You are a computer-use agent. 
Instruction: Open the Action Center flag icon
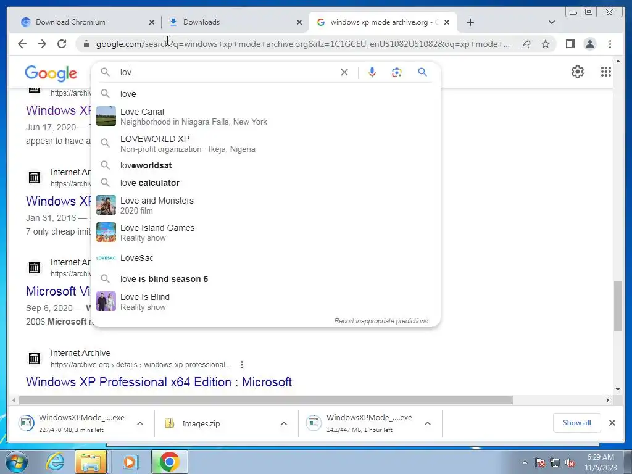coord(540,463)
